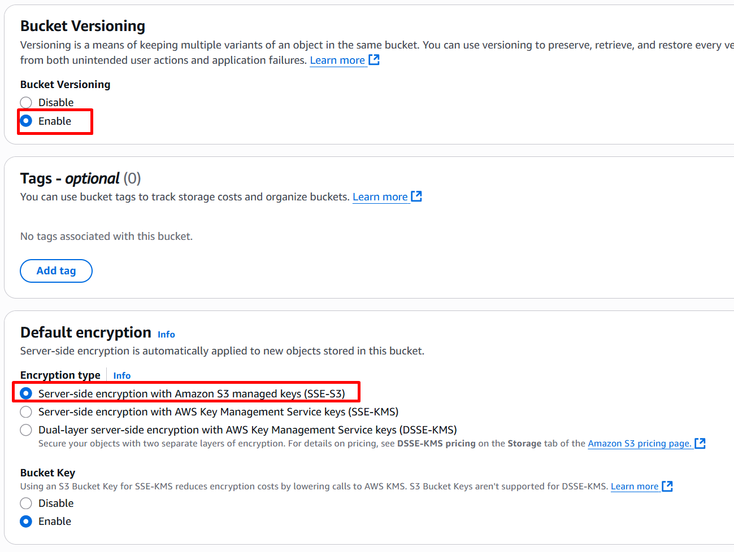Click external link icon beside Bucket Key Learn more
The height and width of the screenshot is (552, 734).
(x=667, y=486)
